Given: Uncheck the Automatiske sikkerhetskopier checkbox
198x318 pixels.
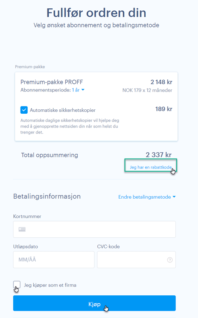Looking at the screenshot, I should pos(24,110).
